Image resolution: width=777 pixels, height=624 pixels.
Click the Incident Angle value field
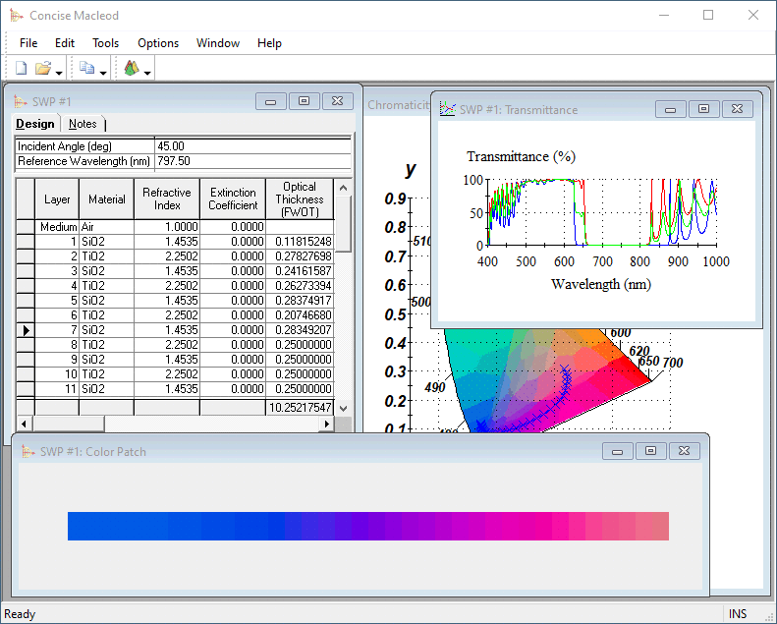pyautogui.click(x=253, y=146)
